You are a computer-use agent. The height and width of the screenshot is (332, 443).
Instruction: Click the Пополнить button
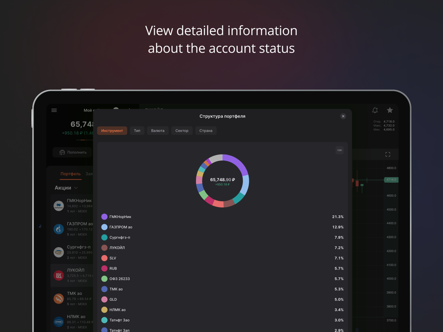[x=73, y=152]
